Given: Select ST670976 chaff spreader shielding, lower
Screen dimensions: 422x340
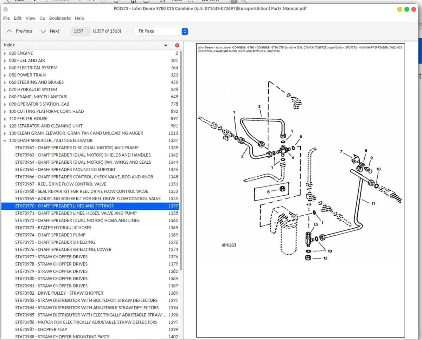Looking at the screenshot, I should (90, 249).
